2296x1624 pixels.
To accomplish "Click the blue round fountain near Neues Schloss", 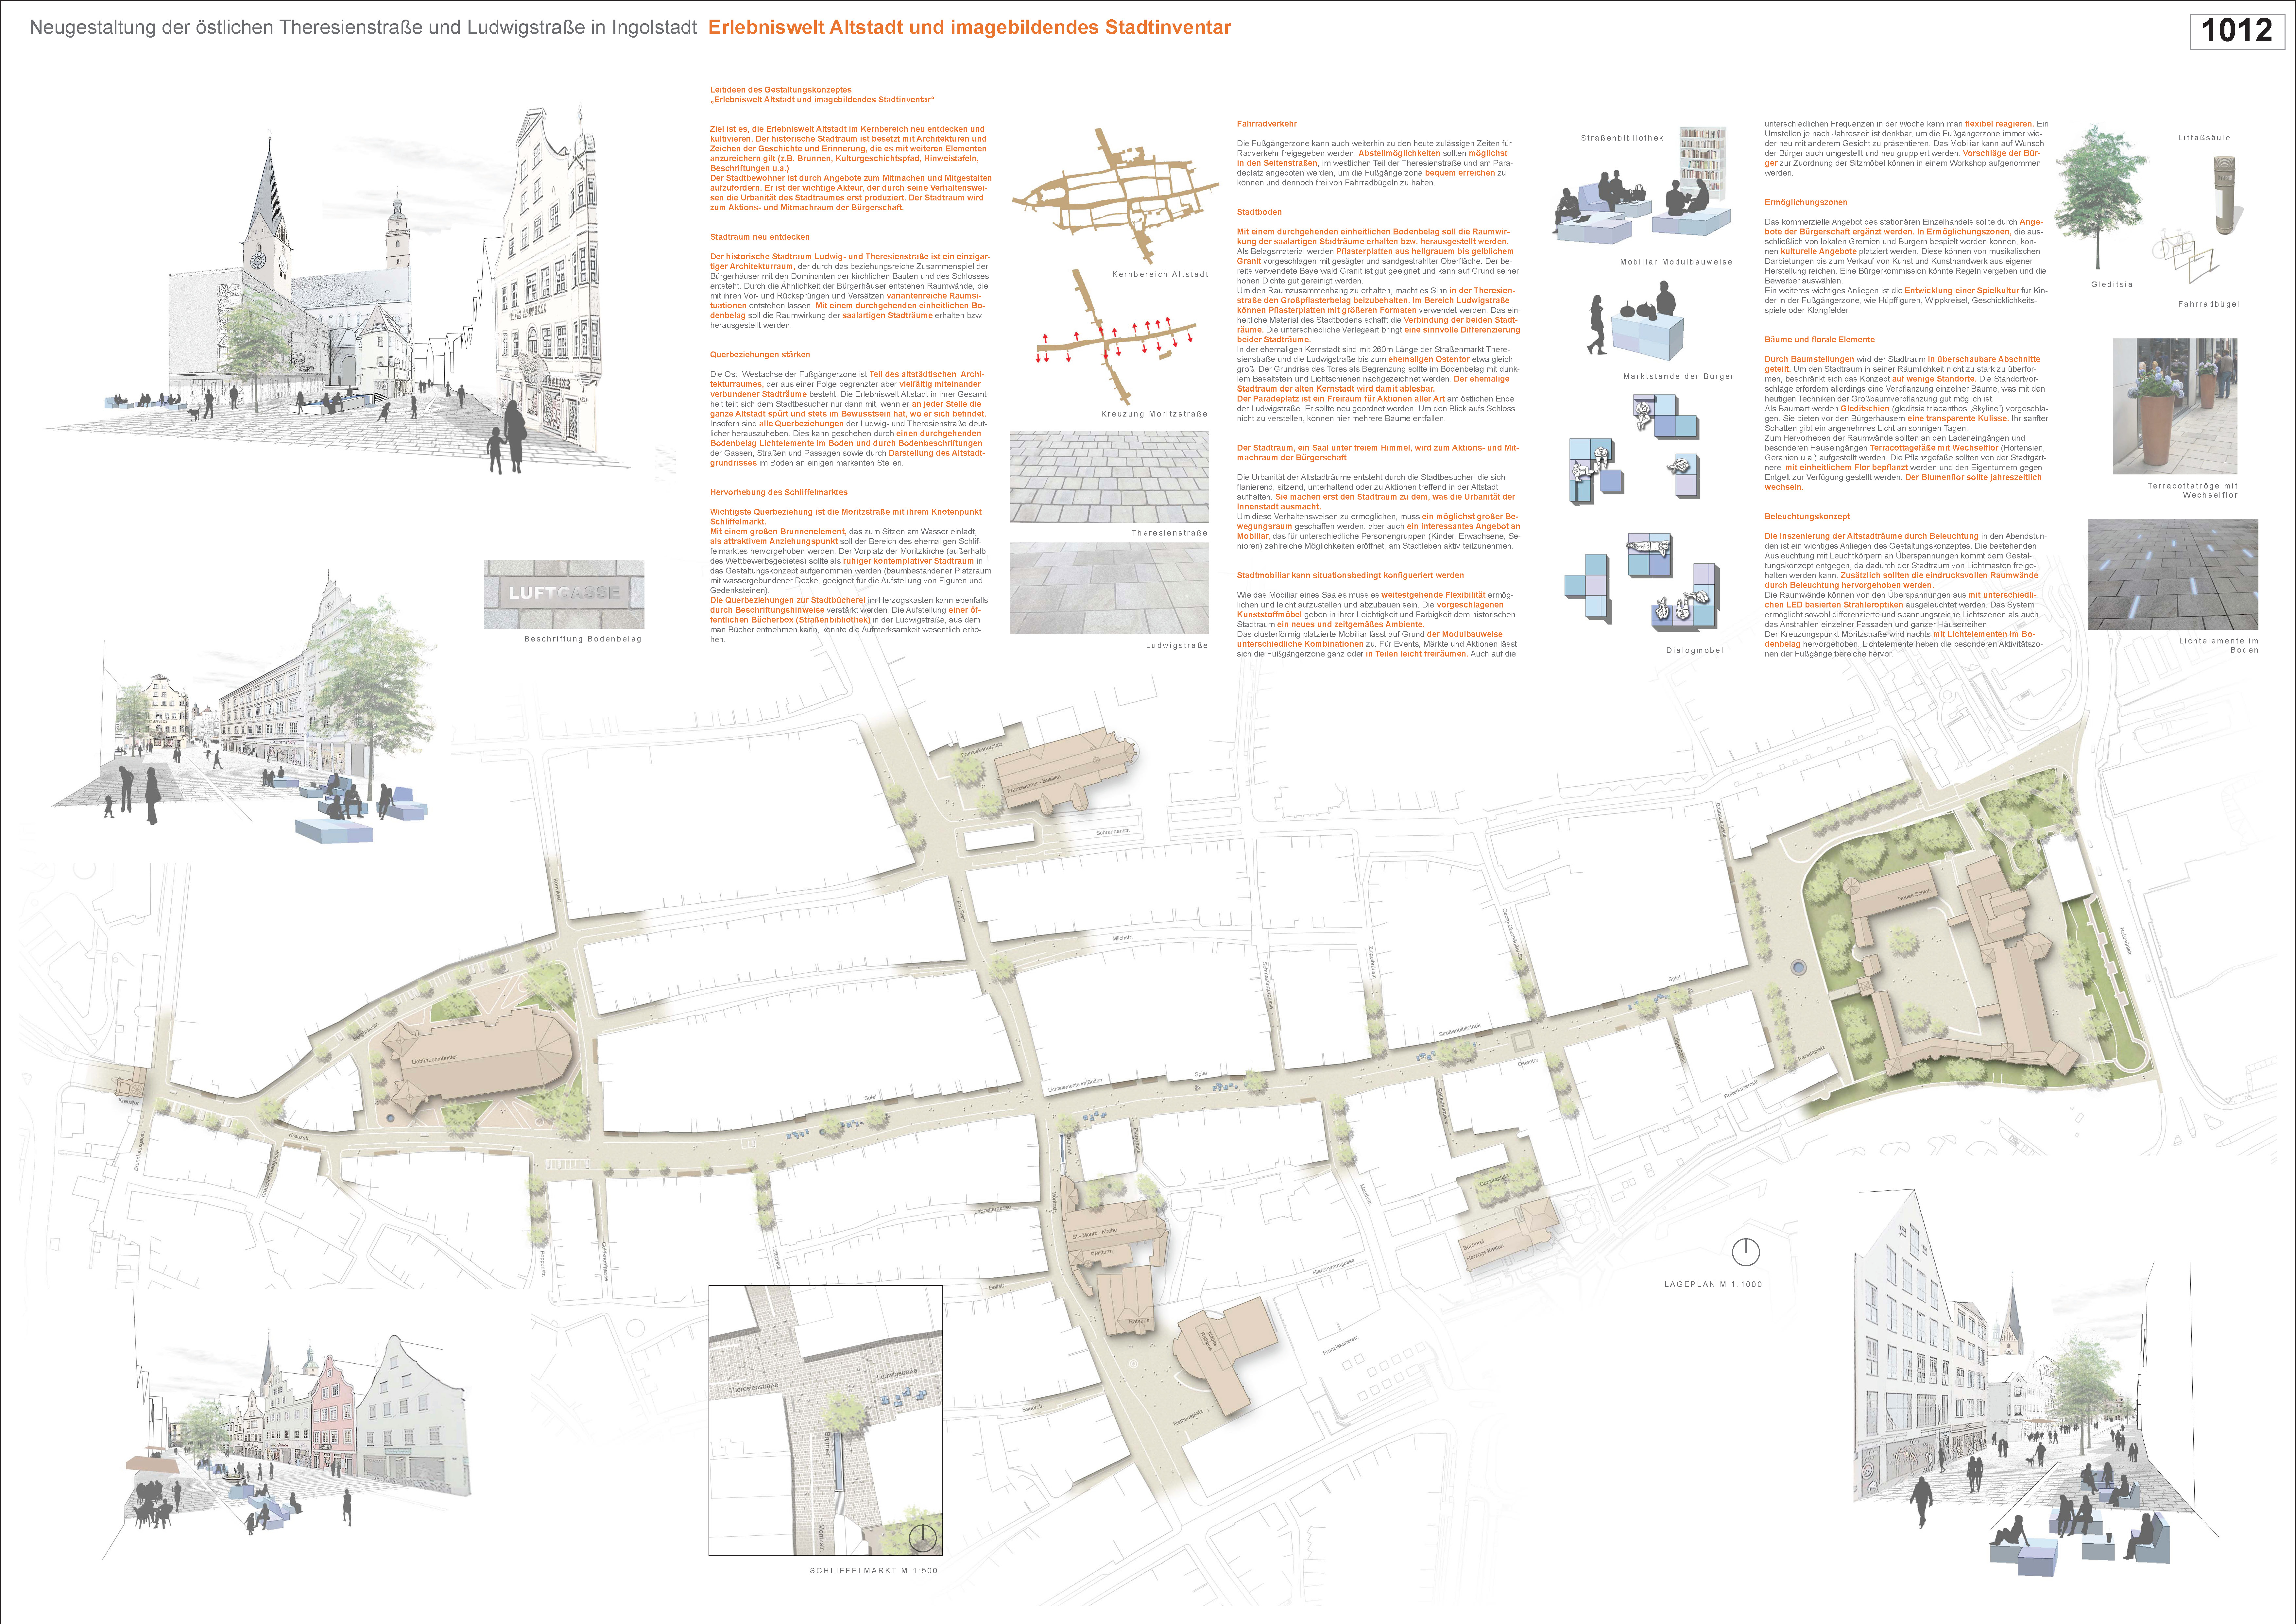I will point(1799,968).
